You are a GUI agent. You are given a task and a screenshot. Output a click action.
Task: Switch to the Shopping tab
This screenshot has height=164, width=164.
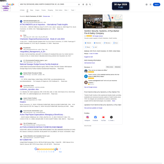pyautogui.click(x=50, y=10)
